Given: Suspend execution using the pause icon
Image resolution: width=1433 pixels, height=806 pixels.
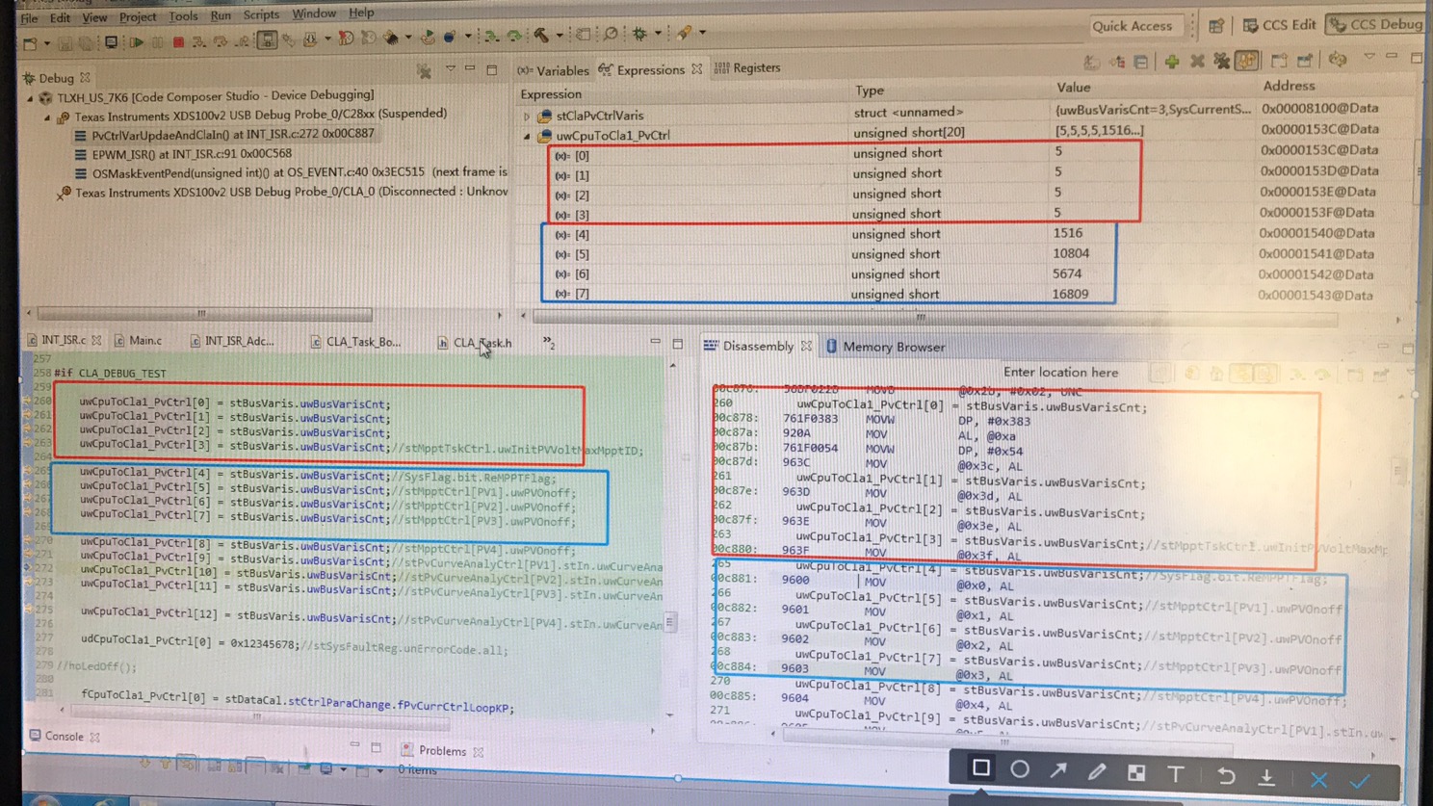Looking at the screenshot, I should tap(158, 40).
